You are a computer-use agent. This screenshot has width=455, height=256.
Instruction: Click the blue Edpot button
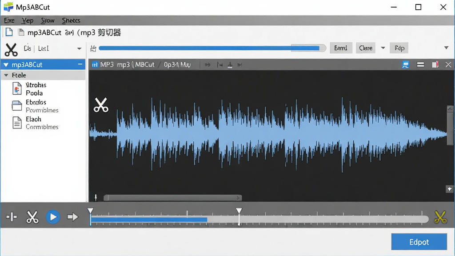click(x=419, y=242)
